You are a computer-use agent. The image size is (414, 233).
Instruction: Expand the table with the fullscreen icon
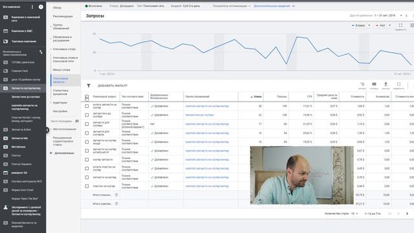coord(398,84)
